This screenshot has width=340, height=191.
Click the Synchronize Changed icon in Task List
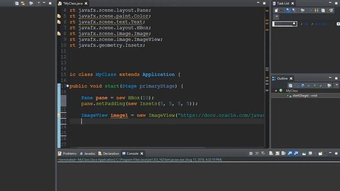(x=310, y=11)
